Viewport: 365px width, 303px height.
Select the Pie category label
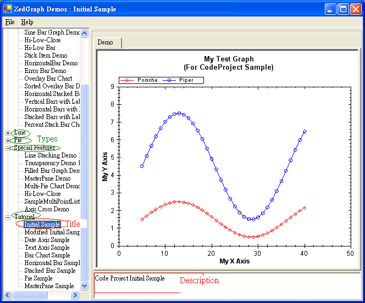pyautogui.click(x=18, y=140)
